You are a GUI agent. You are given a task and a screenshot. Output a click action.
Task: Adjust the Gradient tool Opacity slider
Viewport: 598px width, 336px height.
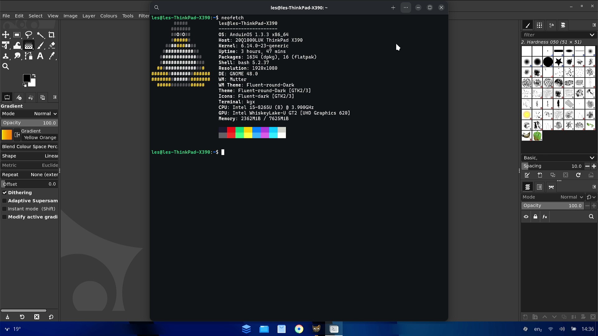pyautogui.click(x=29, y=123)
